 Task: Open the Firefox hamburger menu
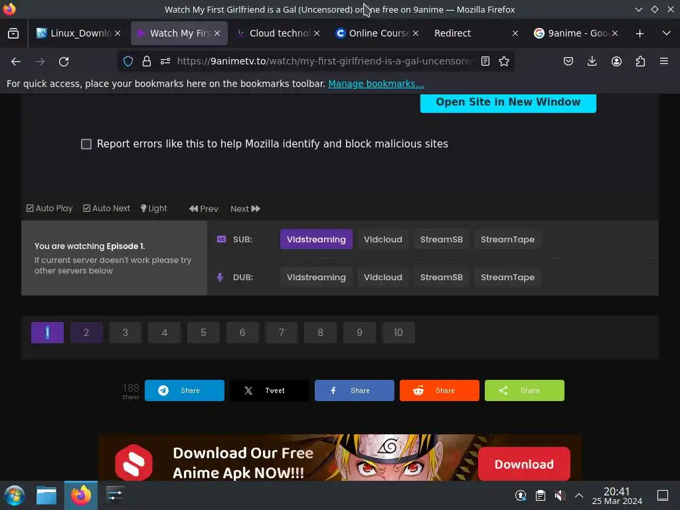pyautogui.click(x=664, y=62)
